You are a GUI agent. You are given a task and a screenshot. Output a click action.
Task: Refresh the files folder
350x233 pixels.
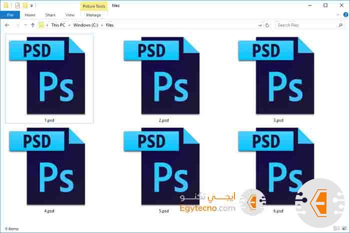267,25
